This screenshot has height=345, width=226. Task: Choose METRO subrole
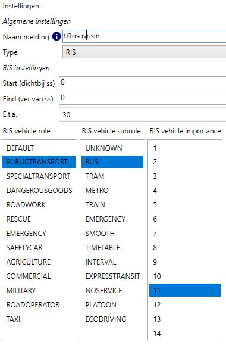click(x=112, y=191)
